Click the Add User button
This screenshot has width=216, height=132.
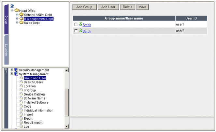[x=108, y=7]
